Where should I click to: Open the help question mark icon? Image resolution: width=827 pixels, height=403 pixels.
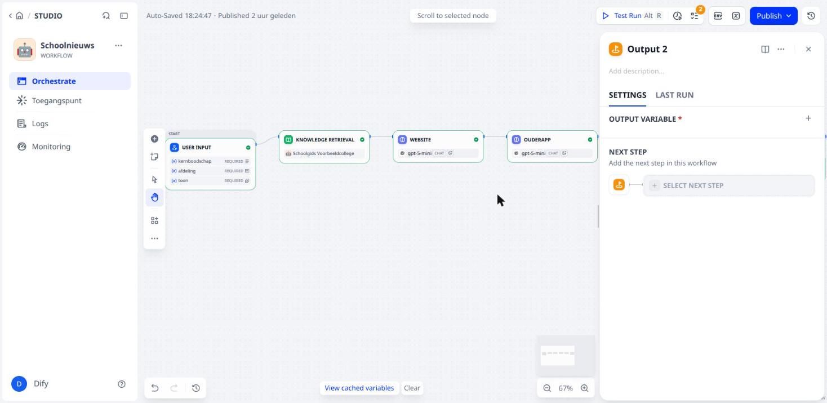(x=122, y=384)
